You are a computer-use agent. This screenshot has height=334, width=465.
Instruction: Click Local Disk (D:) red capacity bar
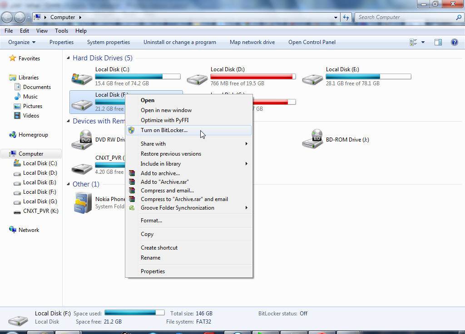(x=253, y=76)
